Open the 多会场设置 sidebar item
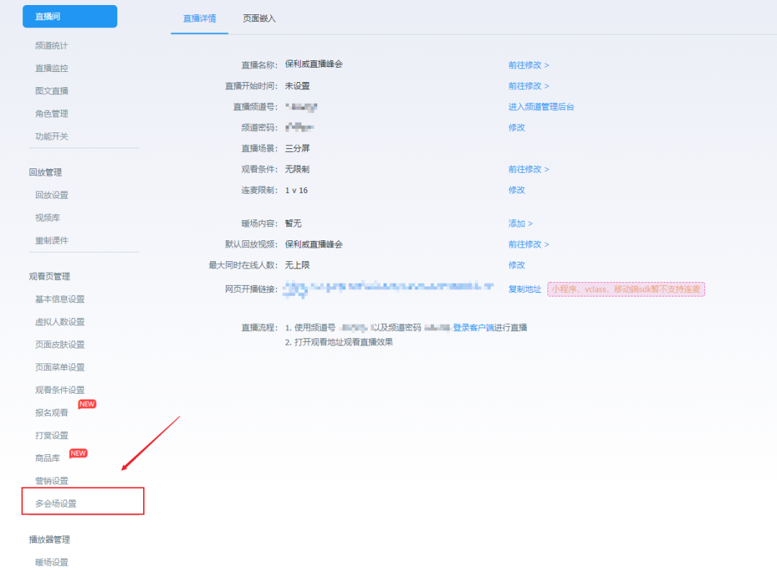This screenshot has width=777, height=583. pos(56,504)
